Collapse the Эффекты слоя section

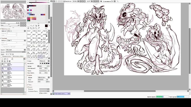(1, 29)
